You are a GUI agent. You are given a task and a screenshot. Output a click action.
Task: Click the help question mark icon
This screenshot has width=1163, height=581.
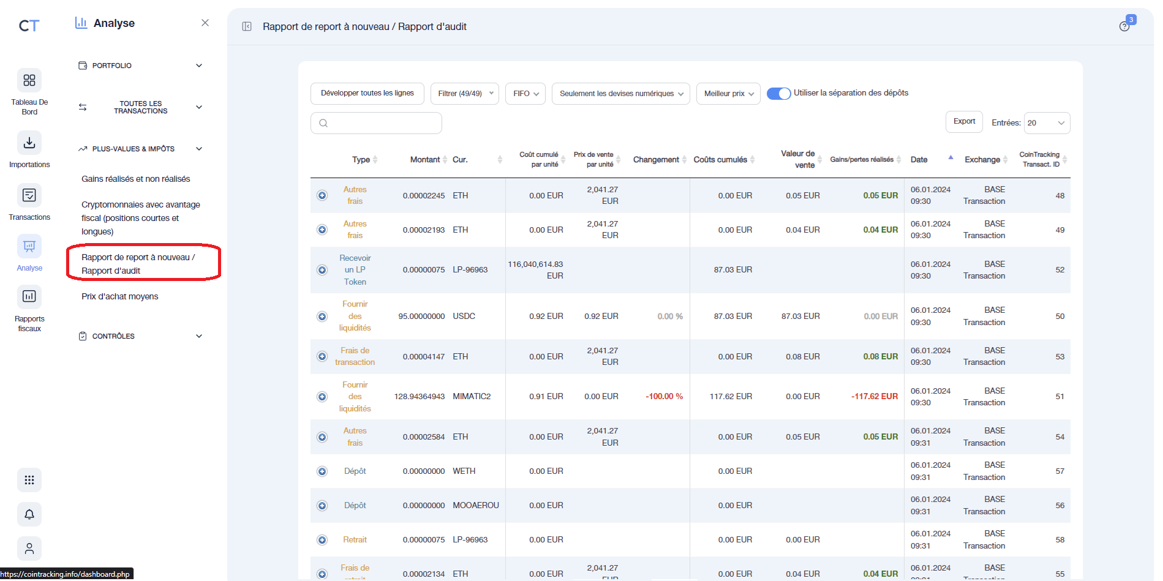pyautogui.click(x=1124, y=26)
